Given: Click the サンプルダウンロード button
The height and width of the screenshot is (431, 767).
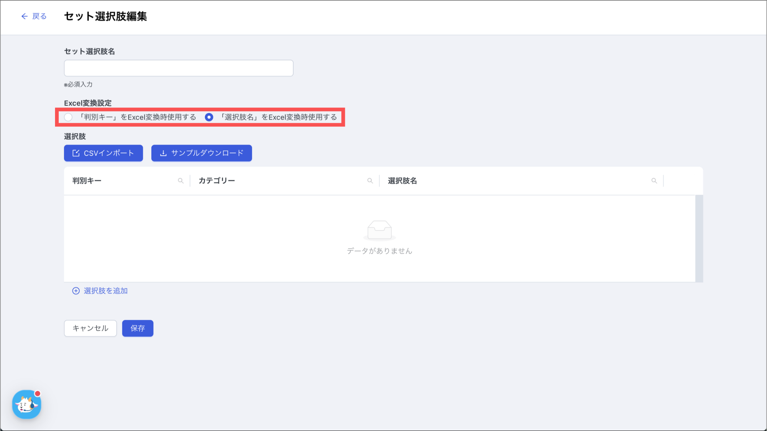Looking at the screenshot, I should (201, 153).
